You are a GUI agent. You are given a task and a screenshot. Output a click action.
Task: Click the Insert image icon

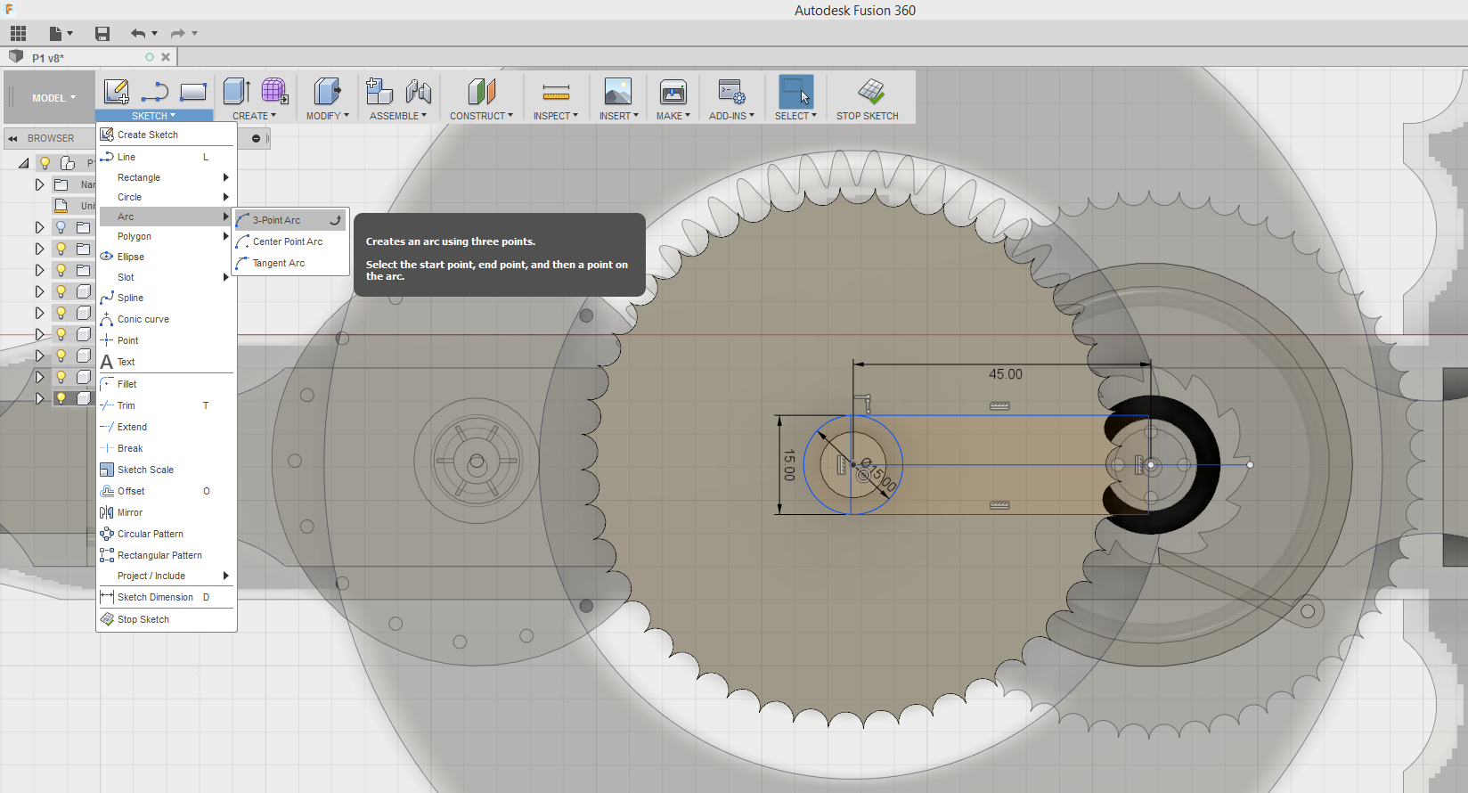[x=617, y=92]
